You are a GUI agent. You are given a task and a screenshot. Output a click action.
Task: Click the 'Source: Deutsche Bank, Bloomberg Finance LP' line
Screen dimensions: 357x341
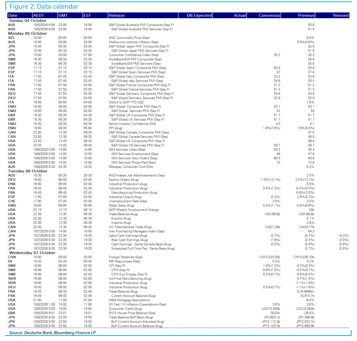click(x=52, y=333)
